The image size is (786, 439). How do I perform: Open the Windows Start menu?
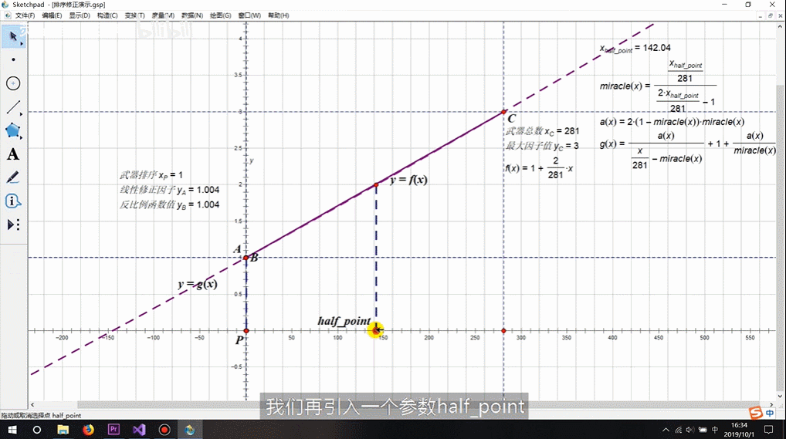pos(12,430)
